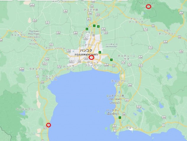Select the route 325 road shield
This screenshot has height=141, width=187.
tap(47, 59)
